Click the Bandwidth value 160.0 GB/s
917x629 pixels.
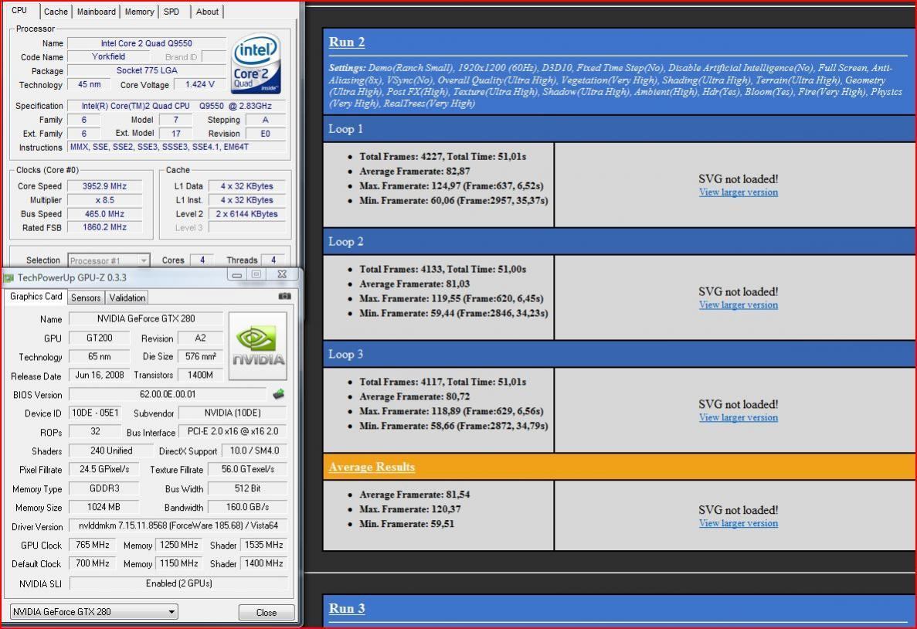tap(247, 507)
